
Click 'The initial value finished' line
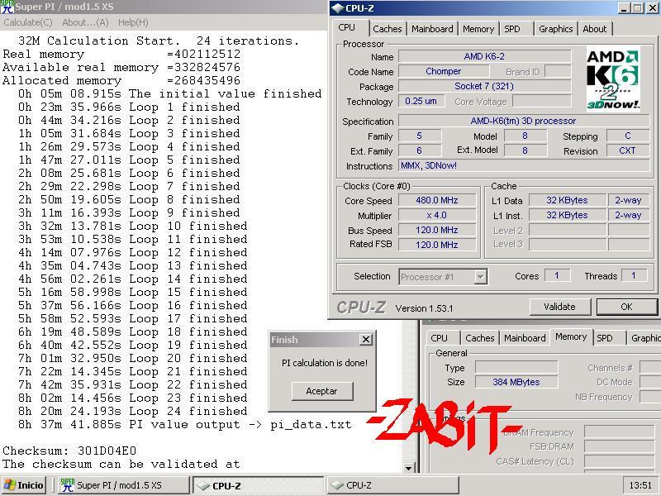(x=170, y=93)
